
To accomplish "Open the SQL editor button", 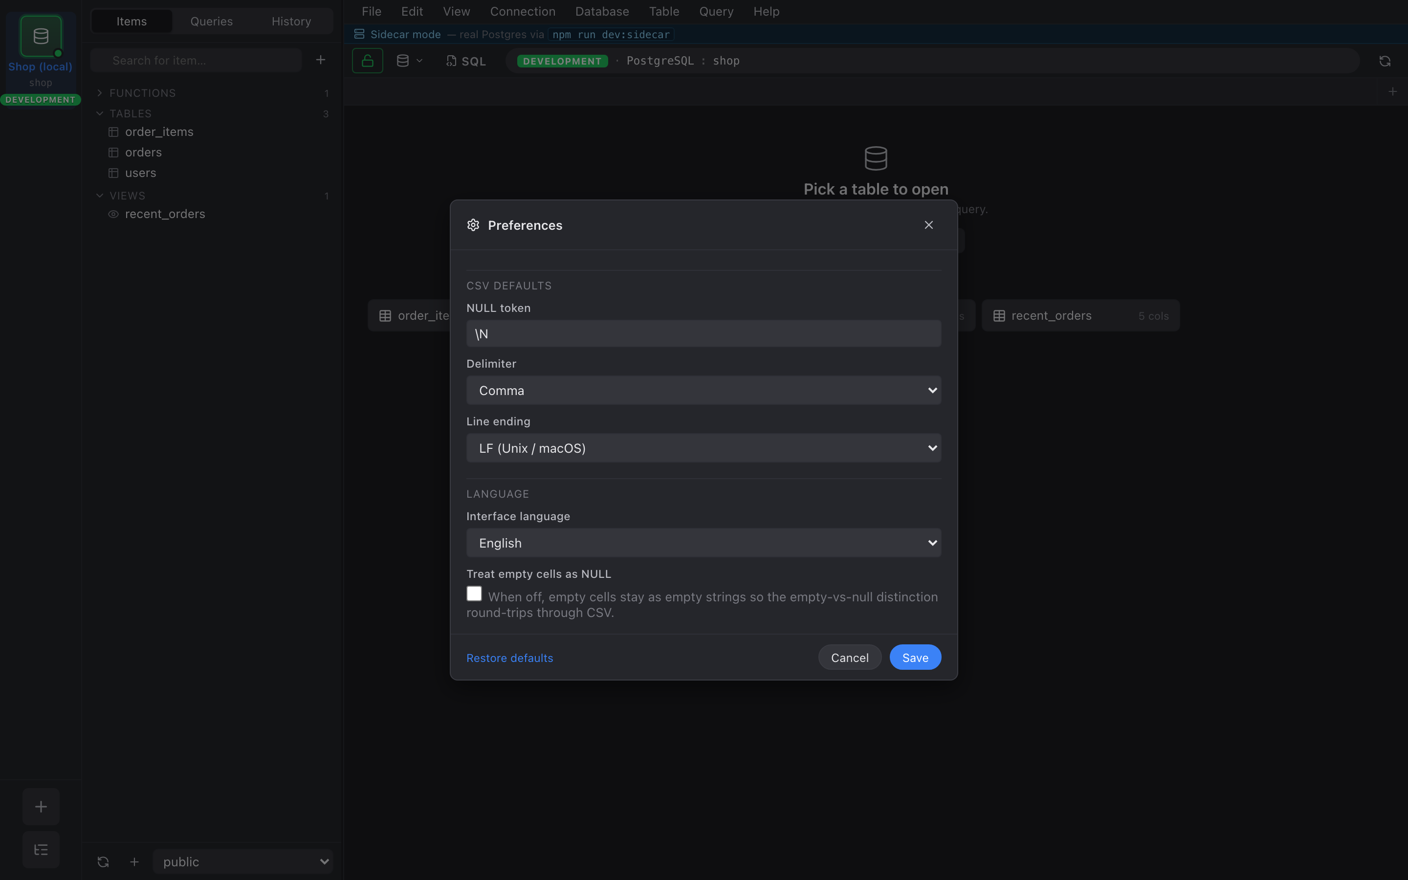I will point(466,61).
